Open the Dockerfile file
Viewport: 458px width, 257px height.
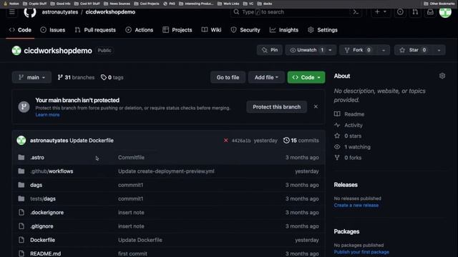click(43, 240)
